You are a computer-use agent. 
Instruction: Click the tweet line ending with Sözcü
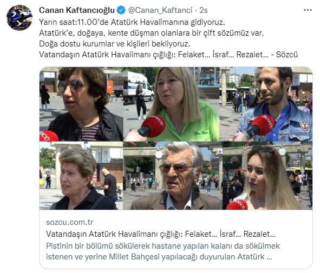168,55
